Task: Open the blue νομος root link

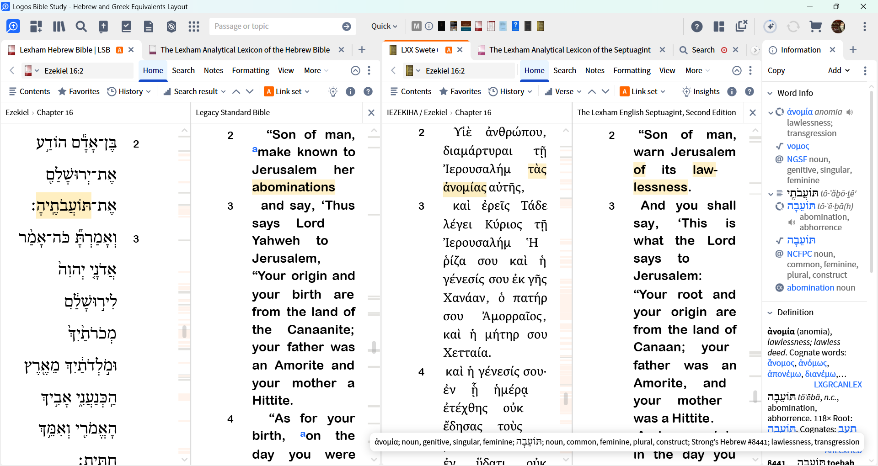Action: click(798, 146)
